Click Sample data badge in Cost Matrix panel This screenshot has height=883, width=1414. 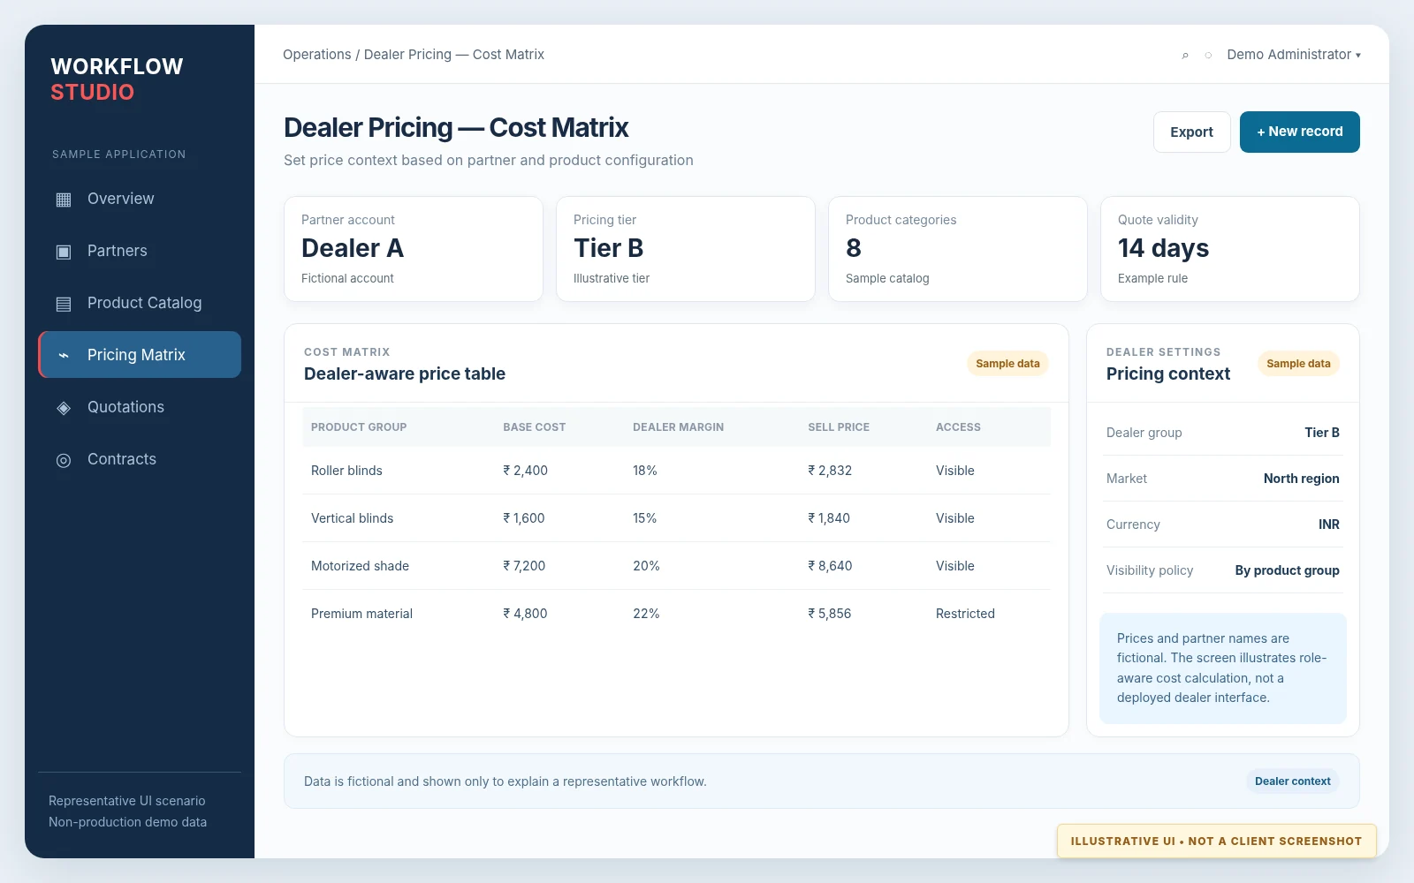tap(1007, 364)
